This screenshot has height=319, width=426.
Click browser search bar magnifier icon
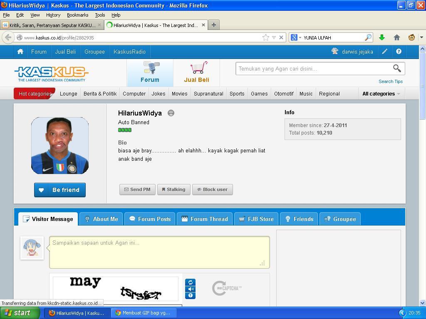pyautogui.click(x=368, y=37)
